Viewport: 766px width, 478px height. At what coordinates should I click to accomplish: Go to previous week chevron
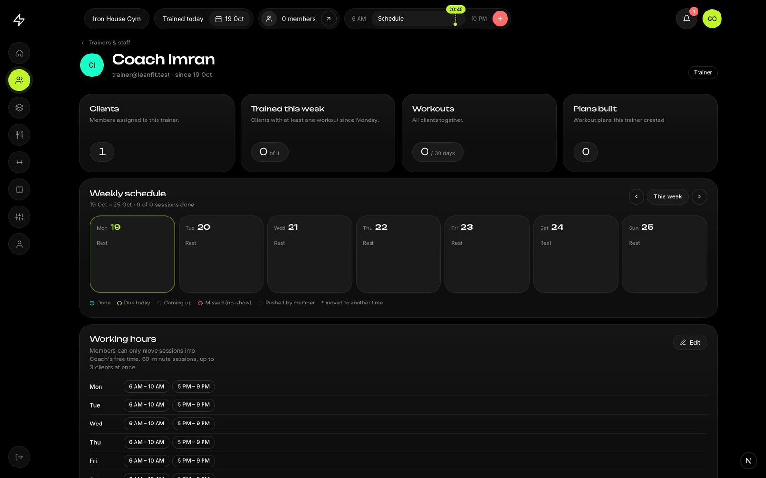pos(636,196)
